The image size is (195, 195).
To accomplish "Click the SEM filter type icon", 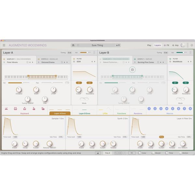I will [x=74, y=61].
